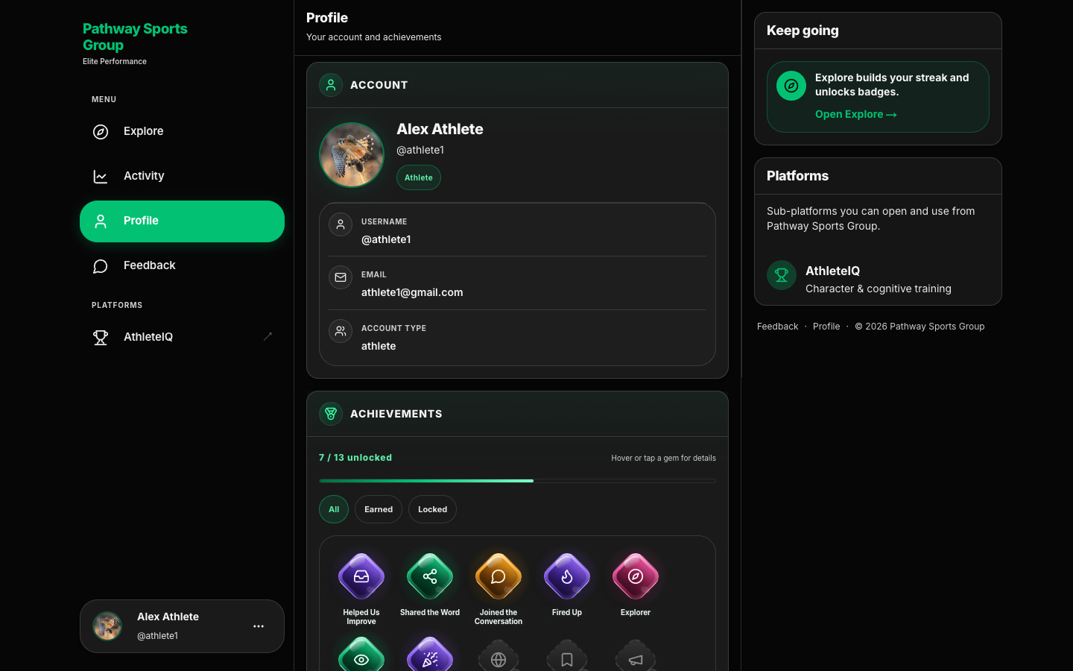1073x671 pixels.
Task: Select the Joined the Conversation gem
Action: (498, 576)
